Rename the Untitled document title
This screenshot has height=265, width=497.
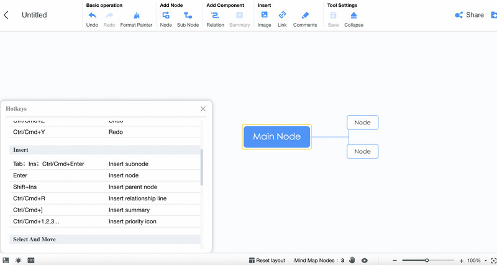coord(34,15)
